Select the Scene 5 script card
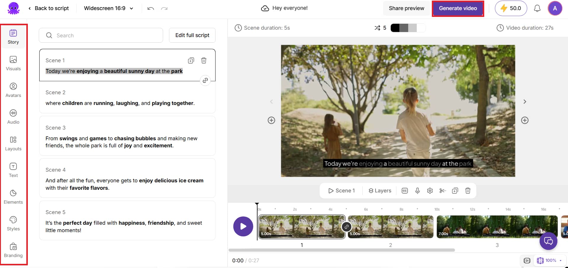 127,220
